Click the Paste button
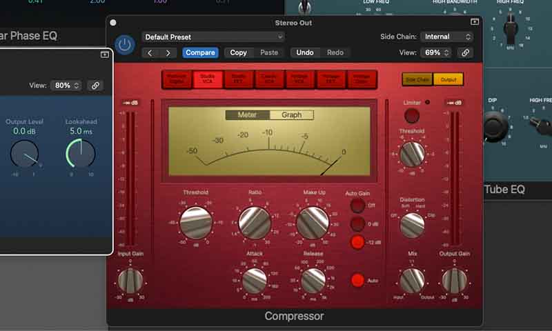 (x=269, y=53)
